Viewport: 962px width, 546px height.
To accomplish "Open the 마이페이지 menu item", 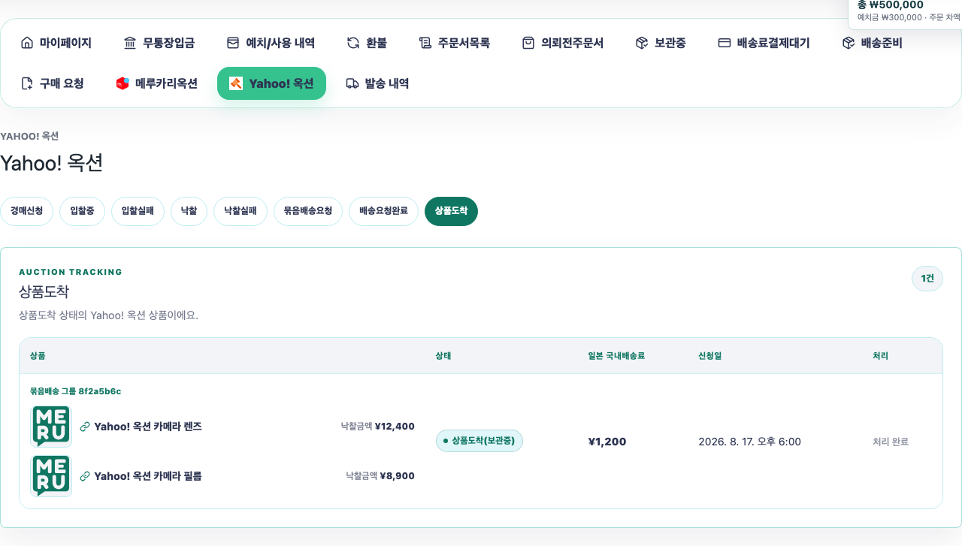I will [x=56, y=43].
